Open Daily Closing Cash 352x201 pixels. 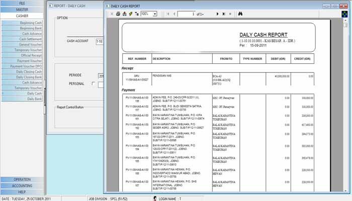[22, 71]
